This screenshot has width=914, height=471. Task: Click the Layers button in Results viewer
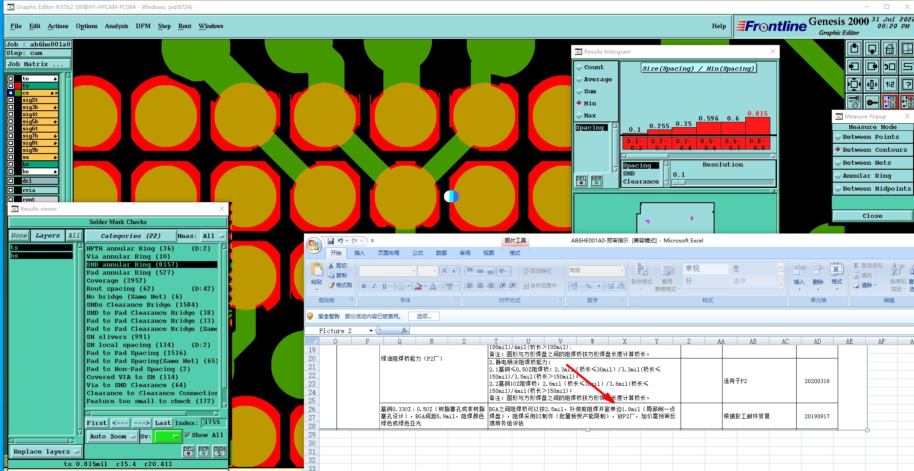pyautogui.click(x=48, y=236)
